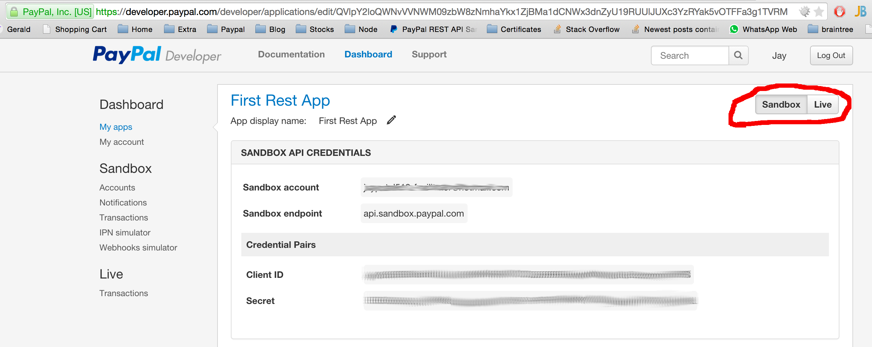
Task: Click the search magnifier icon
Action: click(x=738, y=55)
